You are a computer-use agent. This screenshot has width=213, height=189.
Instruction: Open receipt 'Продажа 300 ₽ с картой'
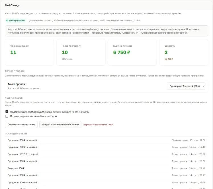[106, 182]
